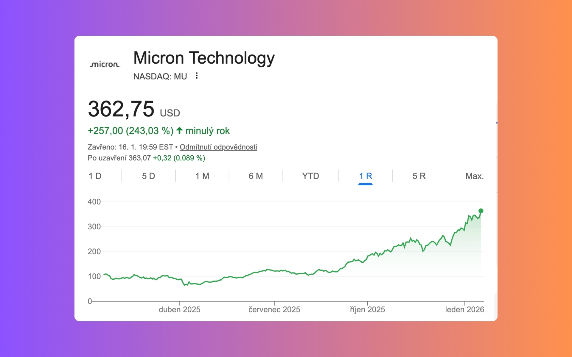Click the green endpoint dot on chart

(481, 211)
